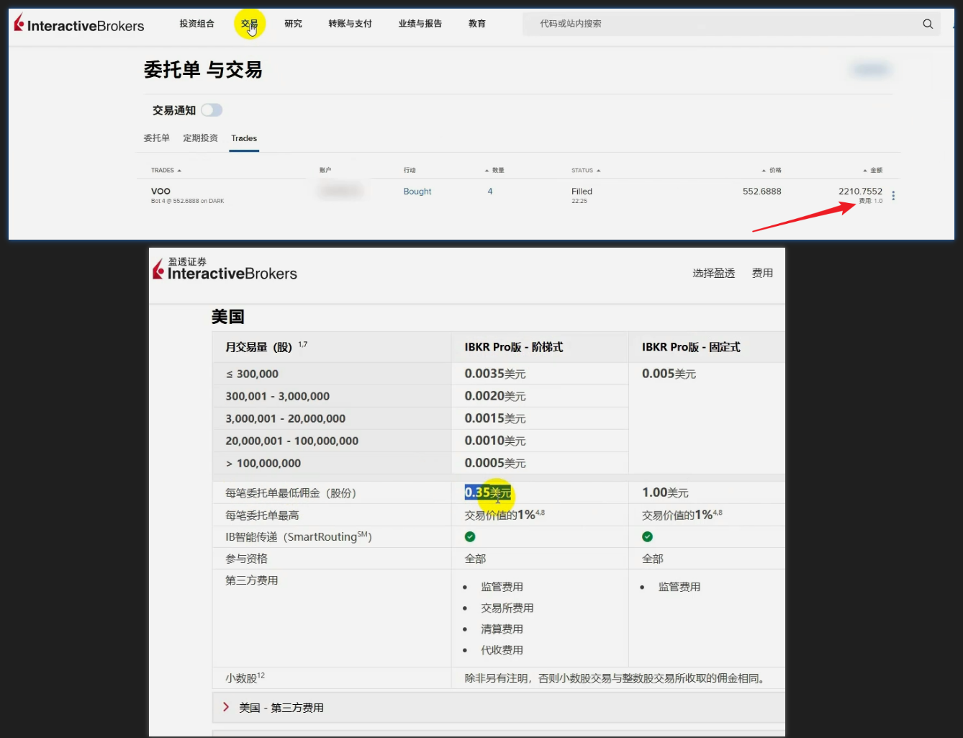Open the 投资组合 menu
The image size is (963, 738).
click(196, 24)
